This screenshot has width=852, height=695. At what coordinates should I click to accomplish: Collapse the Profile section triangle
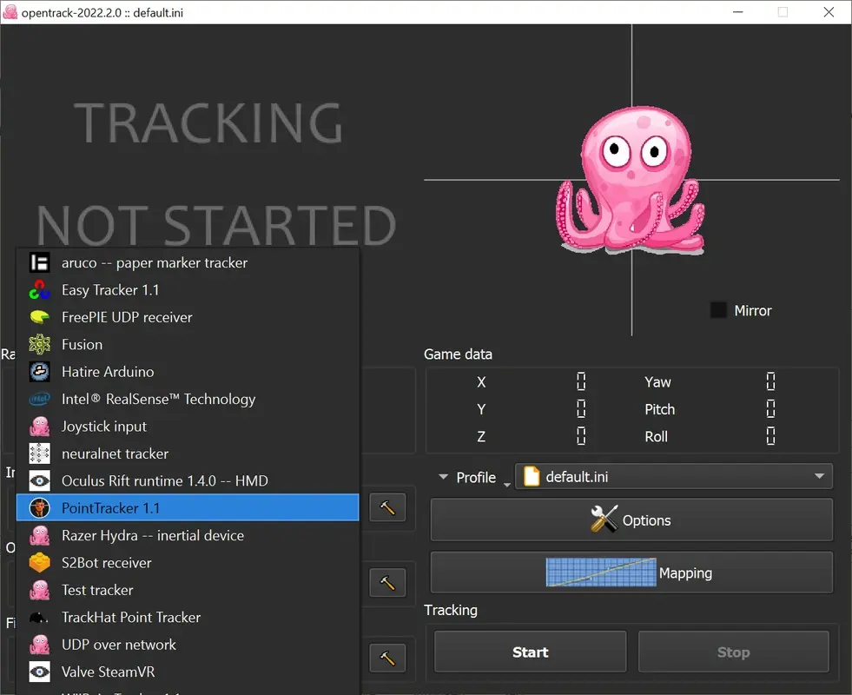click(443, 477)
